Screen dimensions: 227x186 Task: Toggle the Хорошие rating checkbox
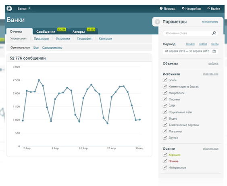tap(165, 155)
